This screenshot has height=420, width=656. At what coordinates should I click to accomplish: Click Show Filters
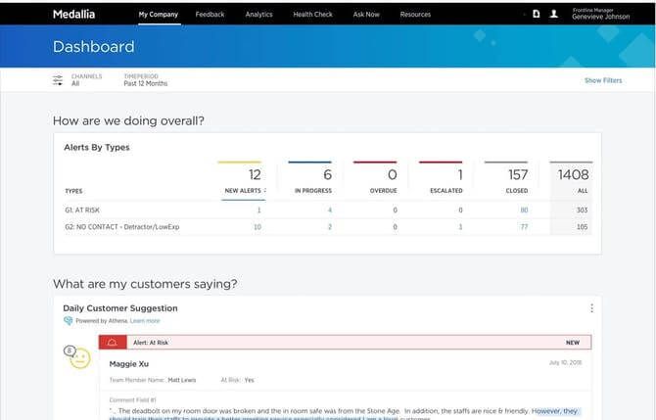pyautogui.click(x=603, y=80)
